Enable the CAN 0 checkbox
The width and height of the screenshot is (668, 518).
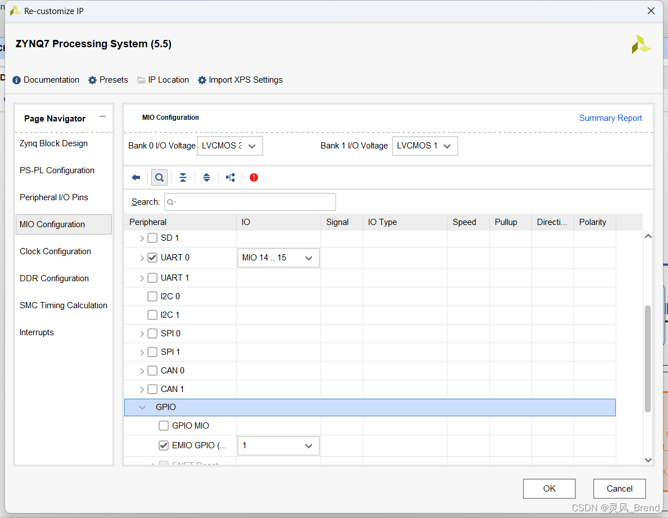coord(152,371)
